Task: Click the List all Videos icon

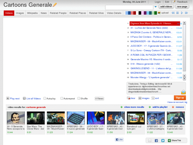Action: (24, 98)
